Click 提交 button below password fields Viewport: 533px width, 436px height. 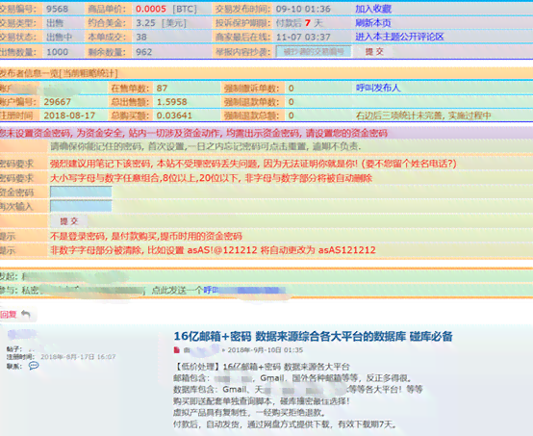pos(69,221)
